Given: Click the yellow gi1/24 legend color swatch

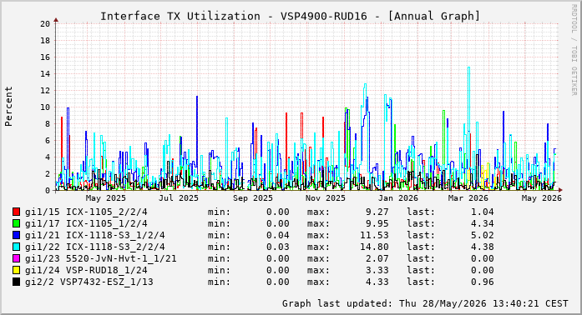Looking at the screenshot, I should coord(17,270).
